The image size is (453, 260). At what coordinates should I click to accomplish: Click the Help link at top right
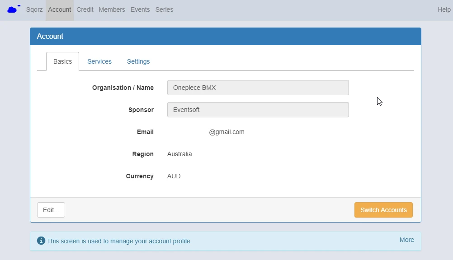coord(444,9)
